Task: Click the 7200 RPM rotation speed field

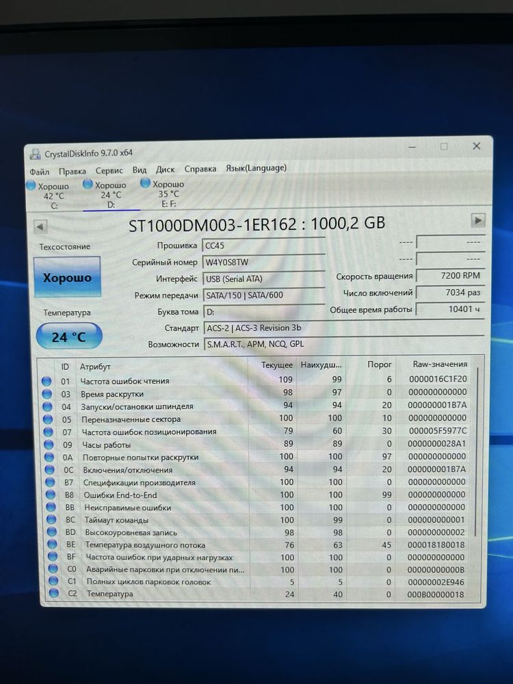Action: tap(451, 275)
